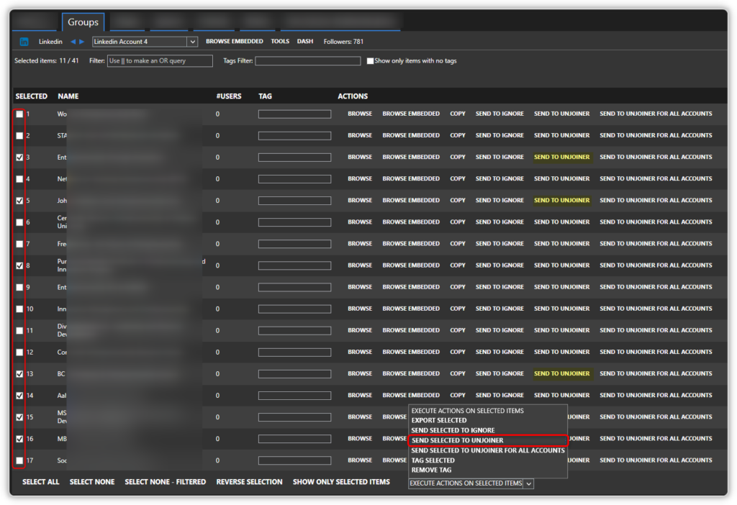This screenshot has height=505, width=737.
Task: Choose 'Send Selected To Unjoiner' menu option
Action: [x=458, y=440]
